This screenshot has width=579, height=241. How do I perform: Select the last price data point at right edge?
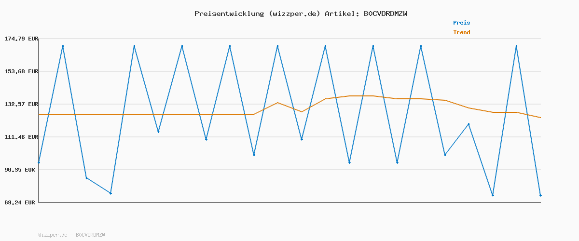[540, 195]
